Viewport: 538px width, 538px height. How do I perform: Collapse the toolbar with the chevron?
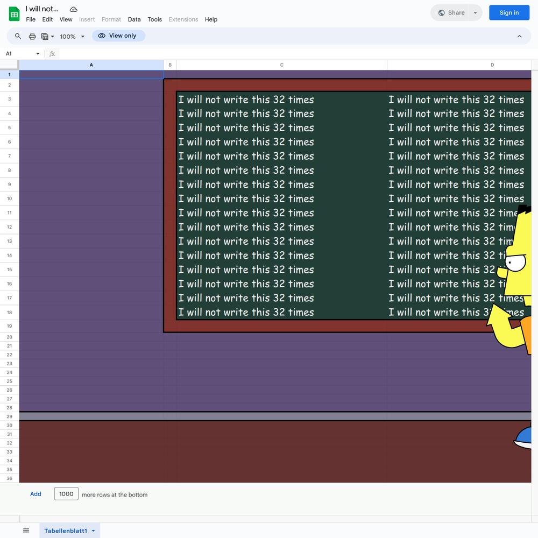tap(519, 37)
